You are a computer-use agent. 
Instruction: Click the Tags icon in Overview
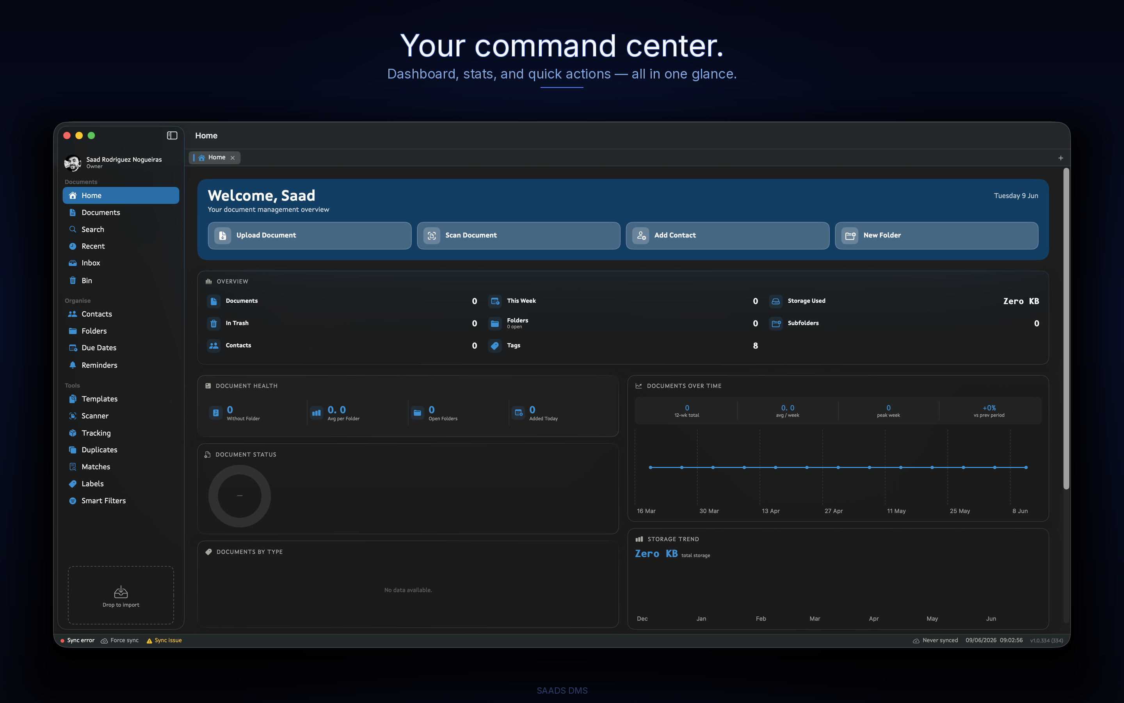(494, 346)
